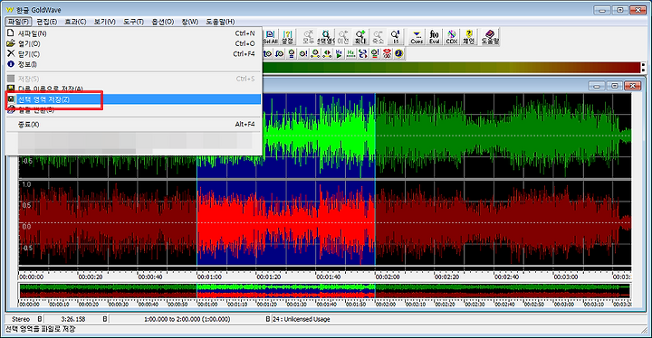
Task: Click the 1:00.000 to 2:00.000 selection readout
Action: click(x=187, y=319)
